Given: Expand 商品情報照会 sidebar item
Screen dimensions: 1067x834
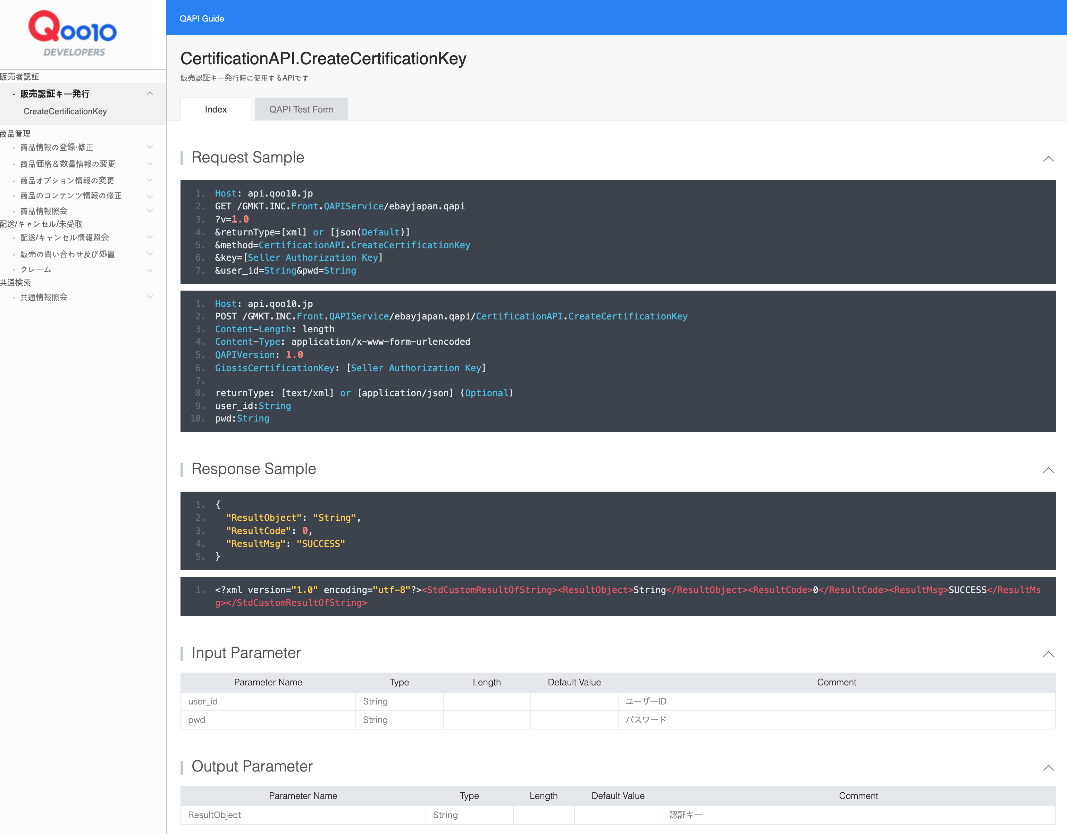Looking at the screenshot, I should point(150,211).
